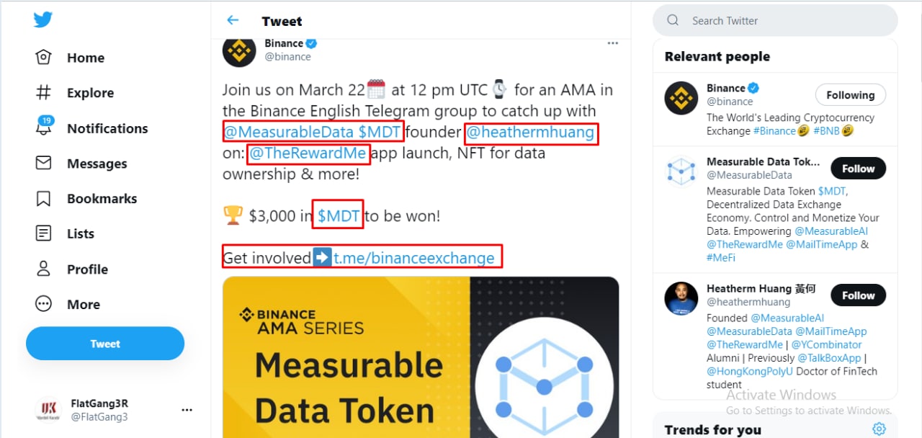922x438 pixels.
Task: Click the Search Twitter field
Action: [785, 21]
